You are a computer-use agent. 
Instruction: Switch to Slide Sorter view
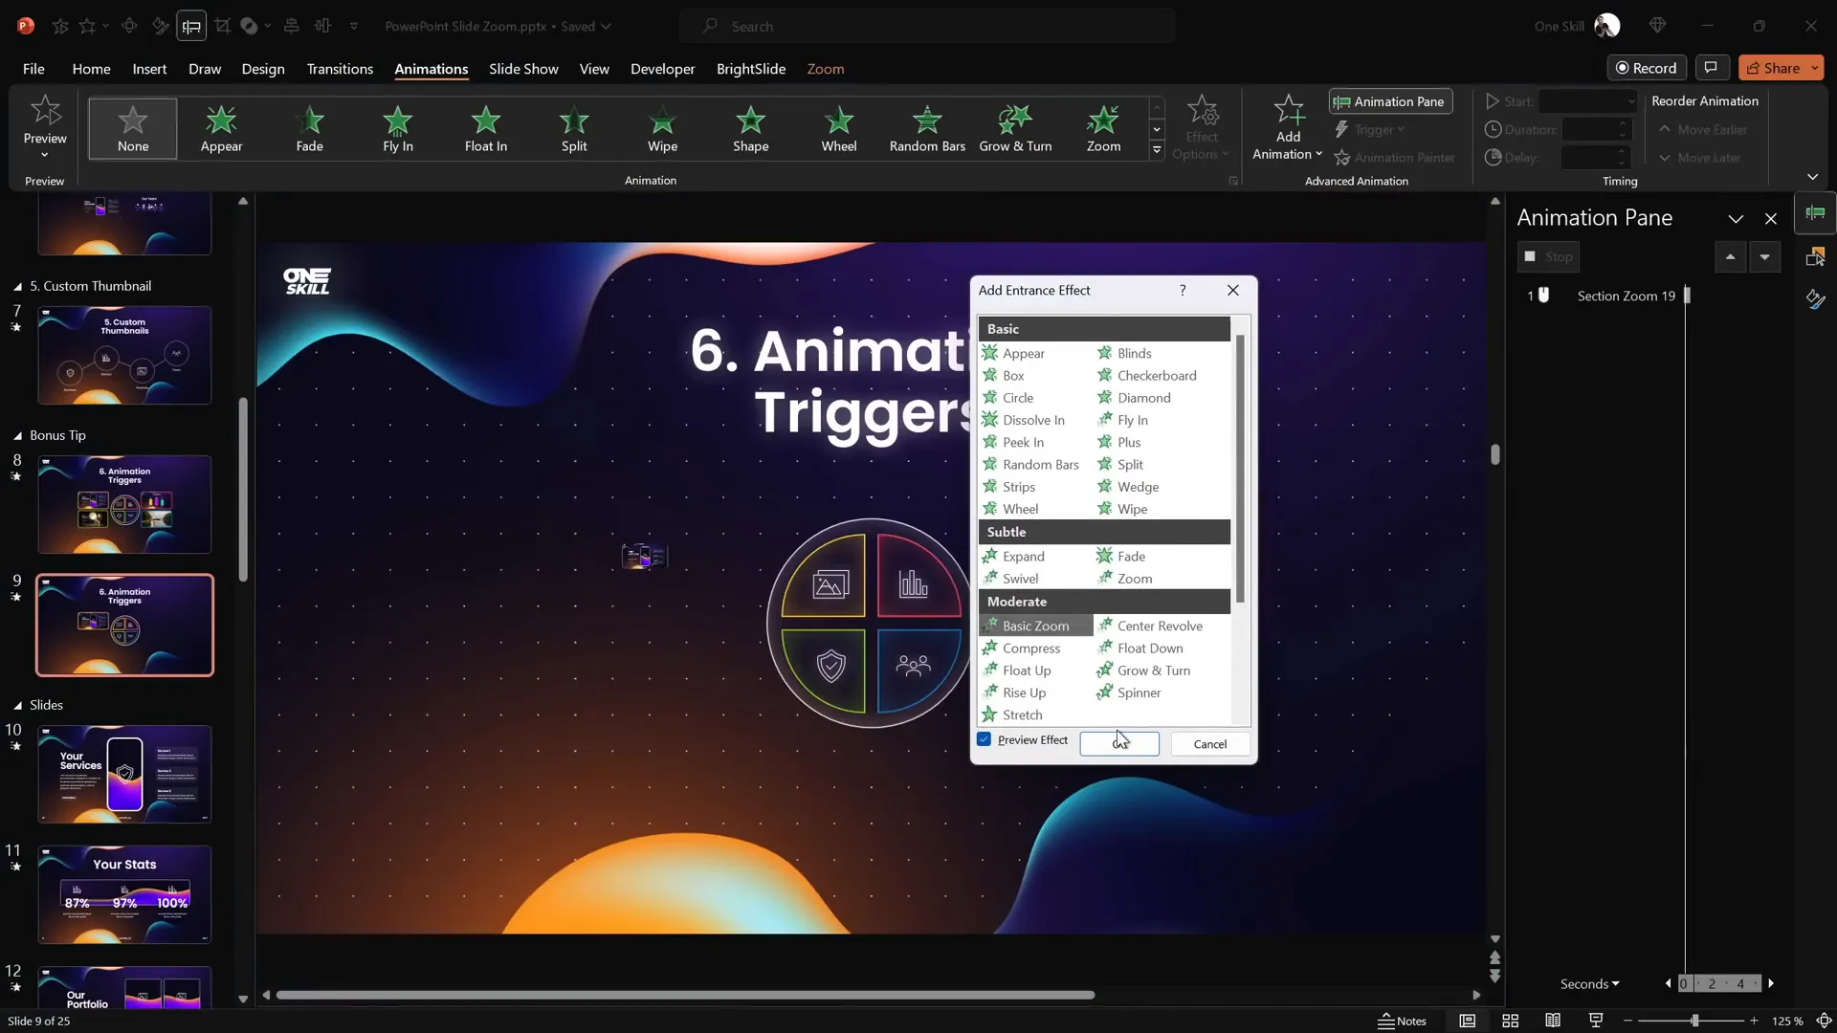pos(1511,1021)
